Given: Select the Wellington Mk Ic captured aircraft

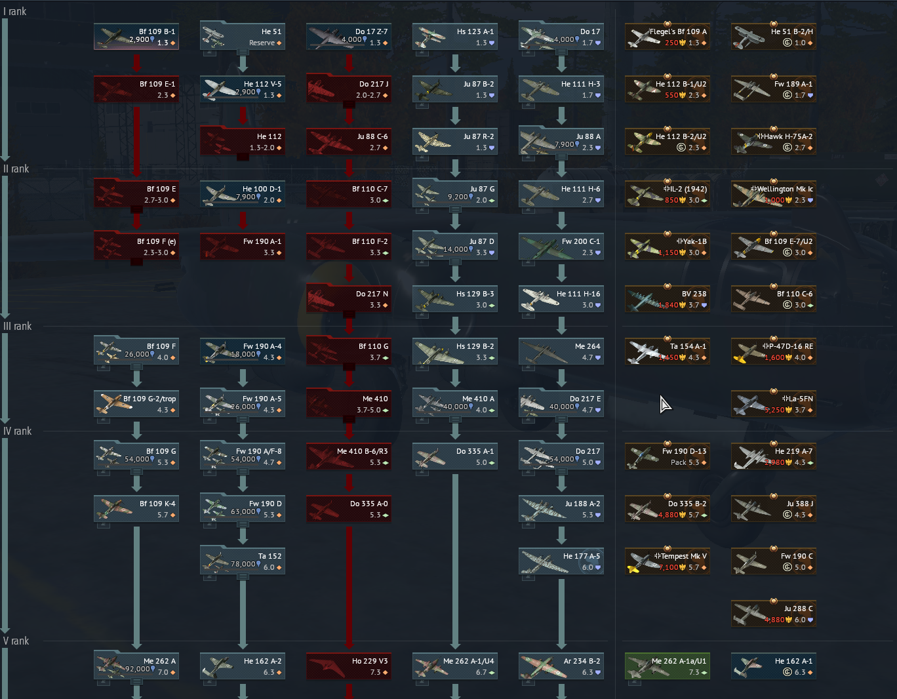Looking at the screenshot, I should click(x=774, y=194).
